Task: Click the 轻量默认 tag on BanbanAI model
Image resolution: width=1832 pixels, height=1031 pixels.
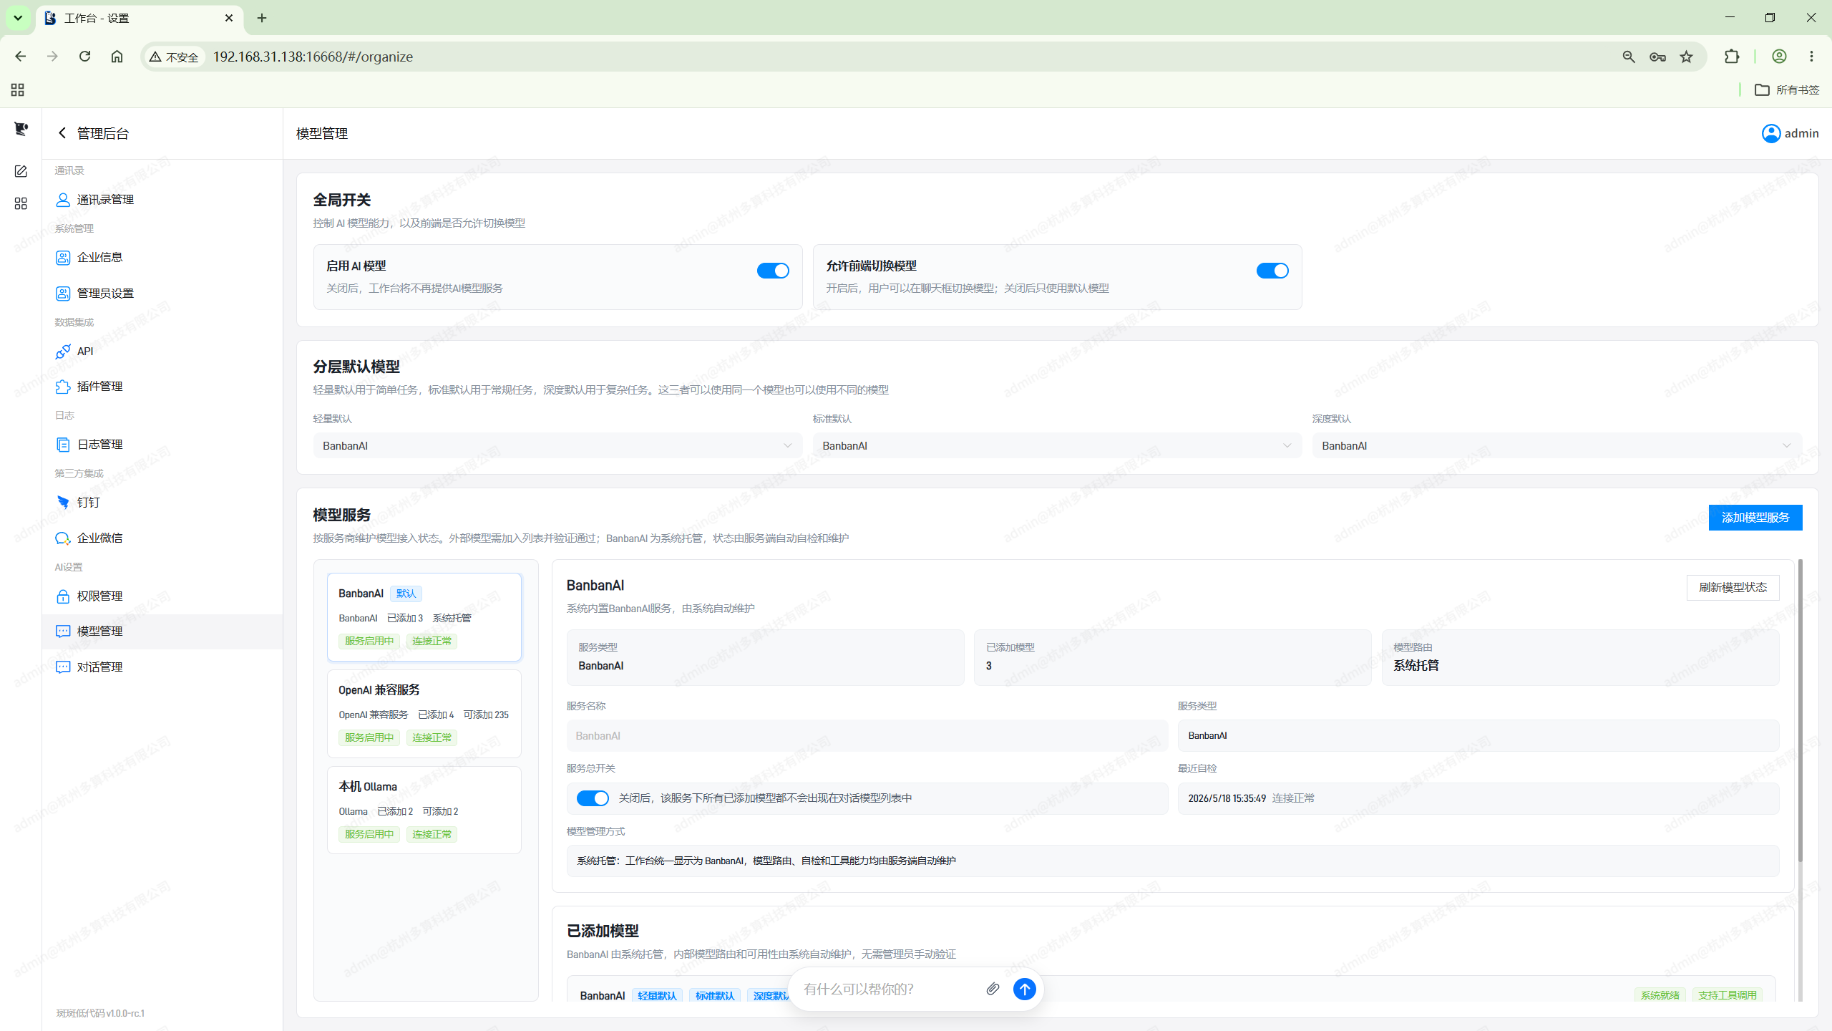Action: click(x=657, y=995)
